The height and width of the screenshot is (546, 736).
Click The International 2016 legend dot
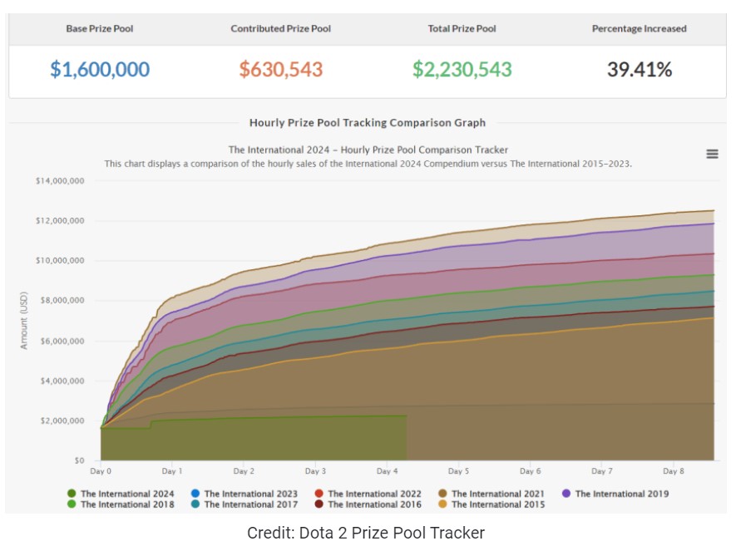pyautogui.click(x=319, y=504)
